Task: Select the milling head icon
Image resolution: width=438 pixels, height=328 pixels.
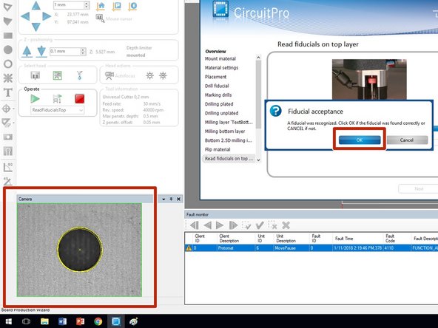Action: (x=36, y=75)
